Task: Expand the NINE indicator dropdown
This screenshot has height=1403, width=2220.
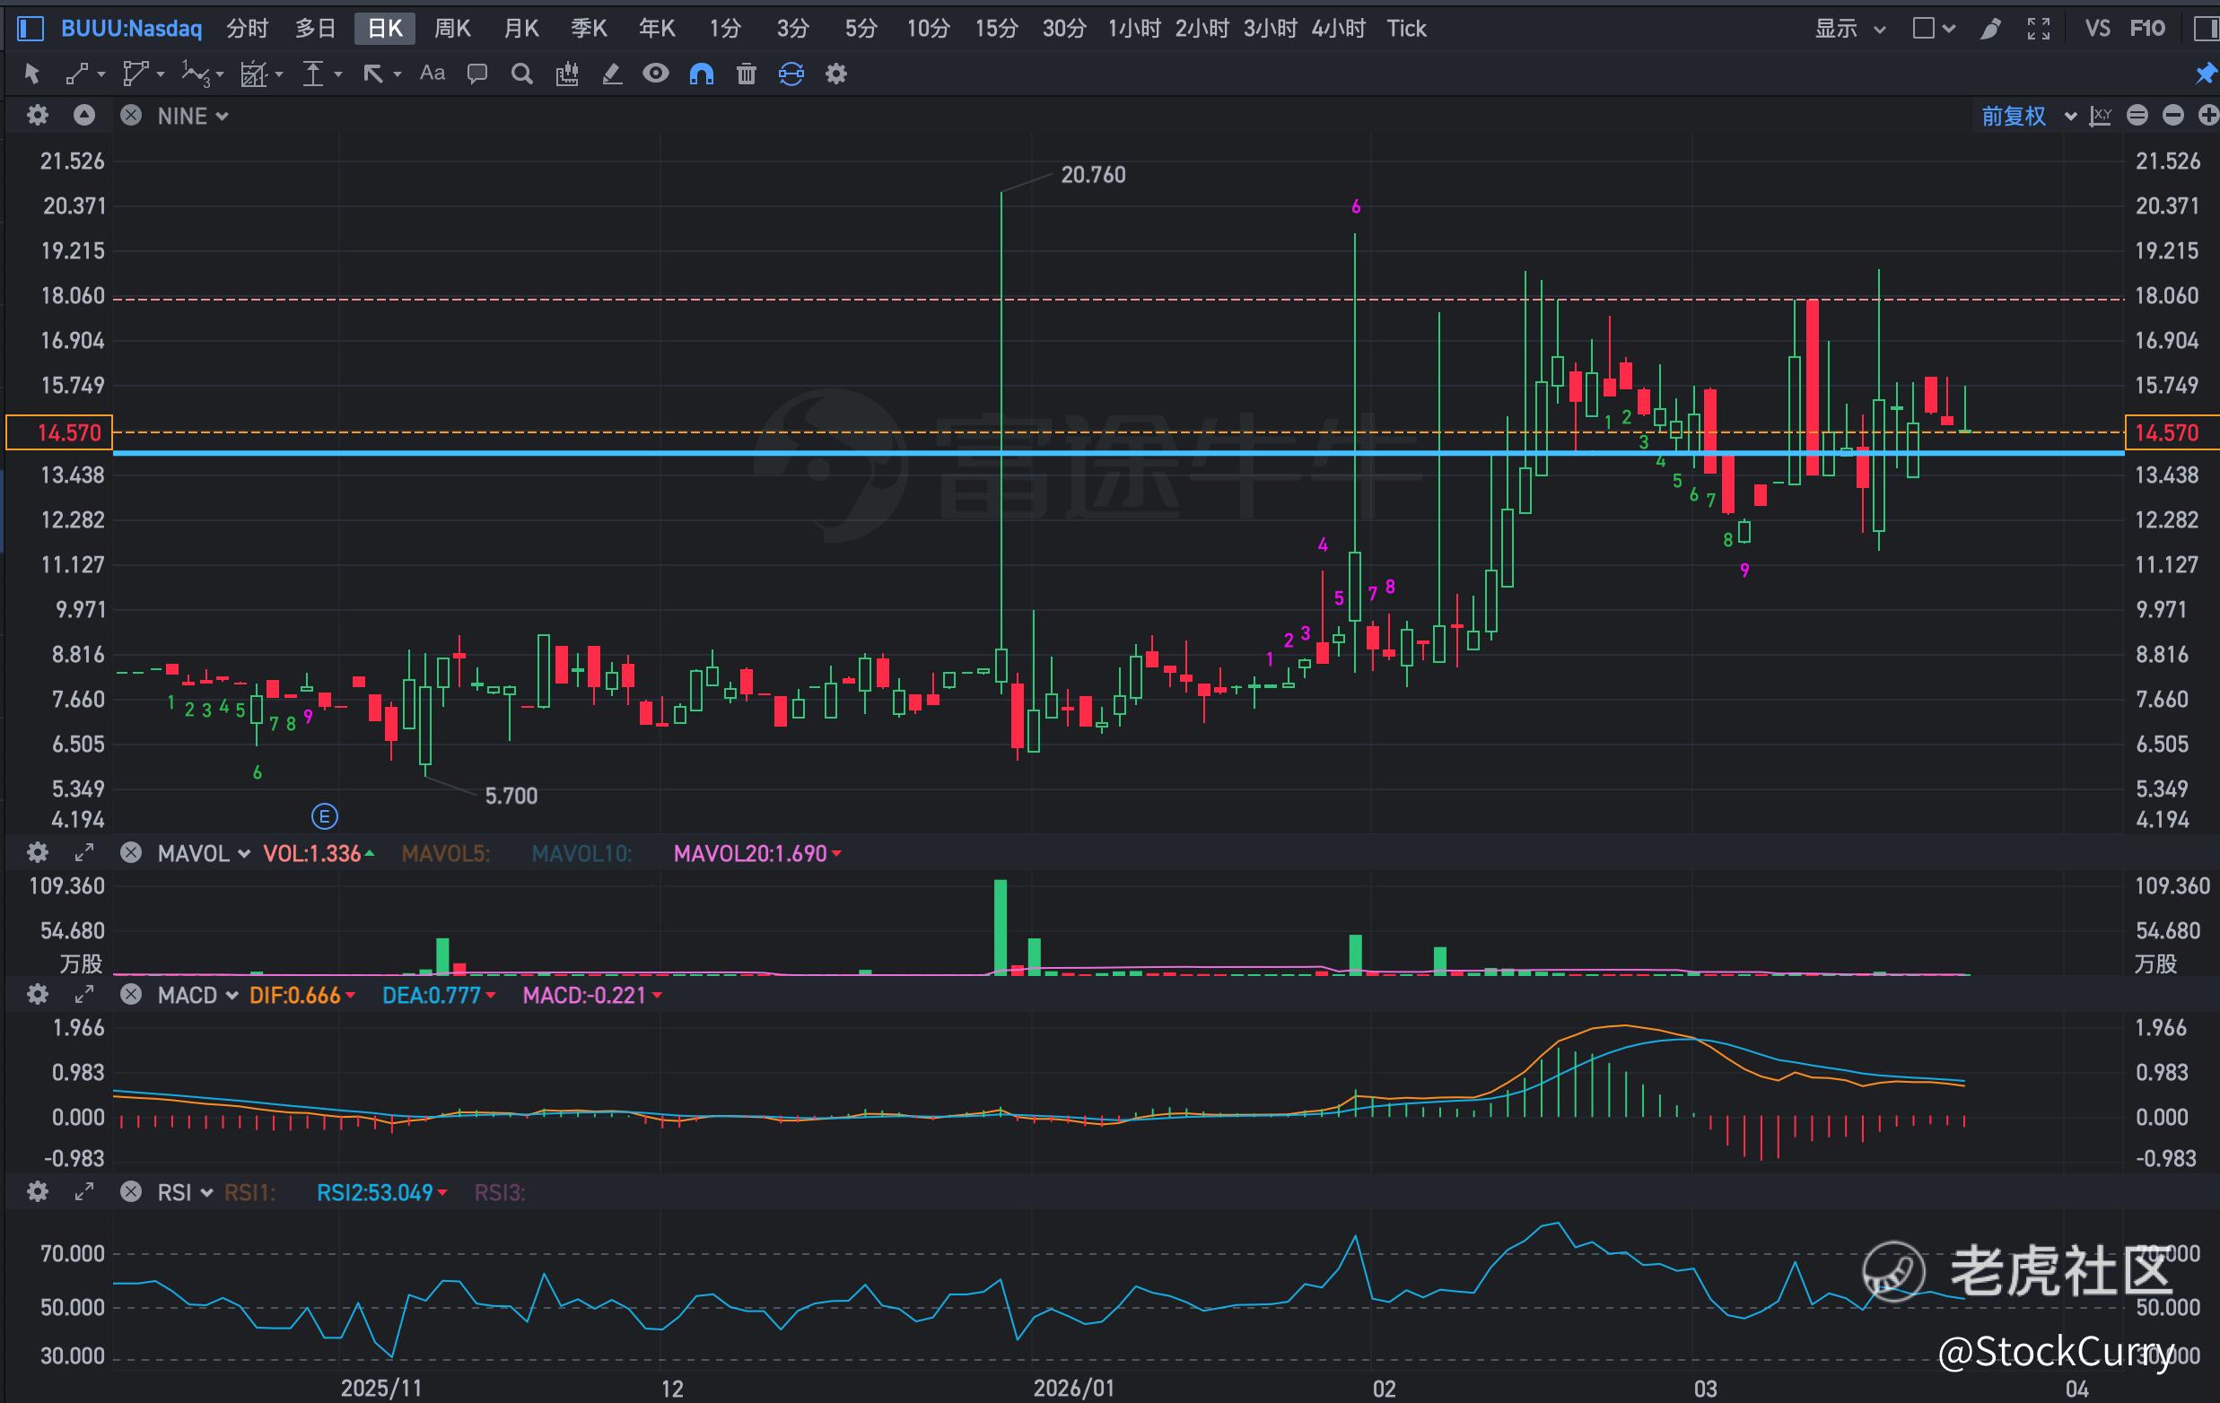Action: click(x=192, y=116)
